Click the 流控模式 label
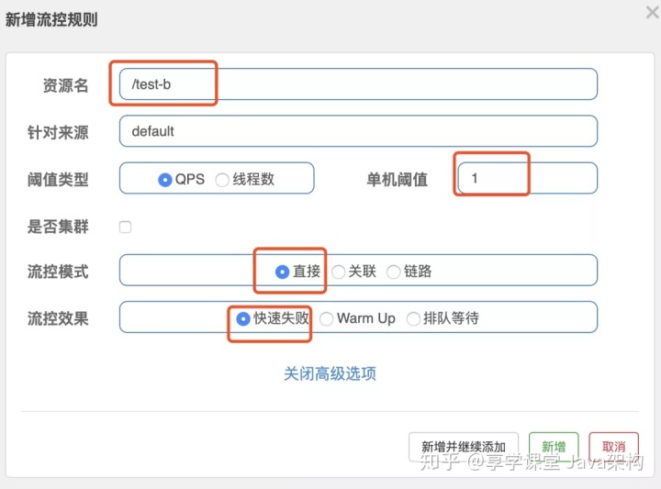Screen dimensions: 661x489 pyautogui.click(x=58, y=272)
